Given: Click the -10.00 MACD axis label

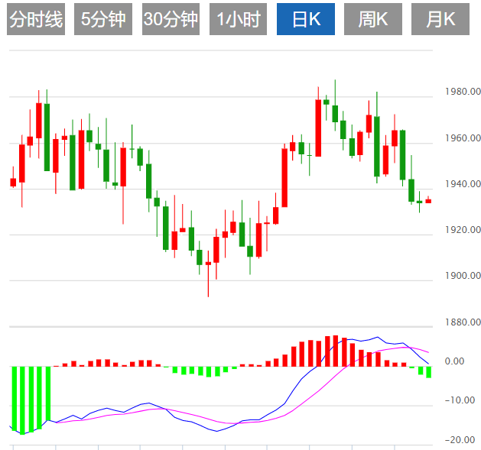Looking at the screenshot, I should (x=460, y=400).
